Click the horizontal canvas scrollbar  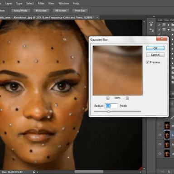(x=89, y=172)
